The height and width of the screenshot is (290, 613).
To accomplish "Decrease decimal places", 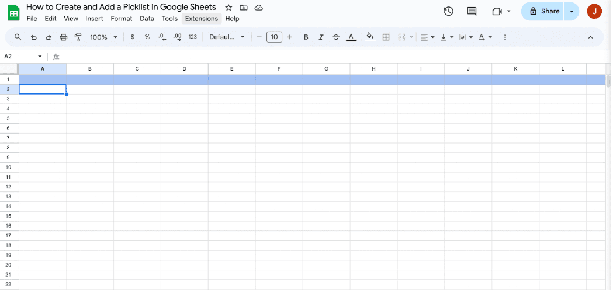I will (162, 37).
